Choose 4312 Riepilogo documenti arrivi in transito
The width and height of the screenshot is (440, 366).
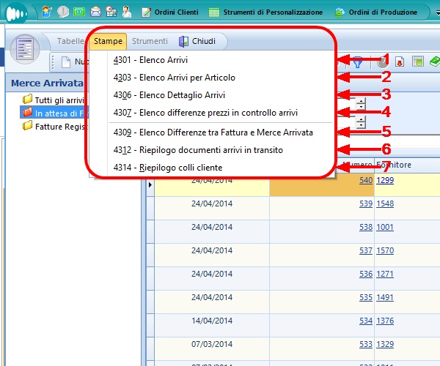tap(198, 150)
